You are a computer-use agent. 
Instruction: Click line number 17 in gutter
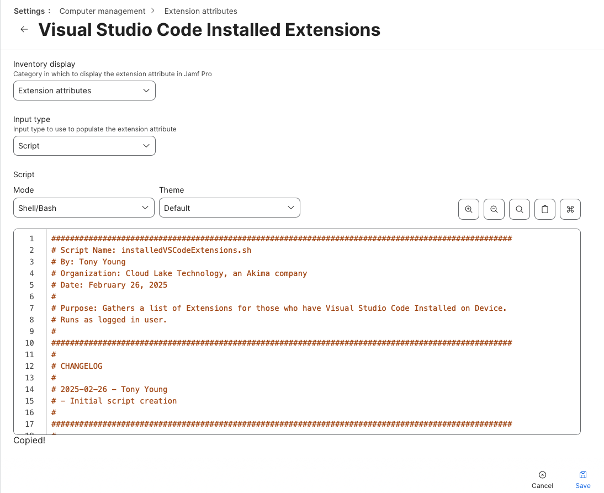pos(30,424)
